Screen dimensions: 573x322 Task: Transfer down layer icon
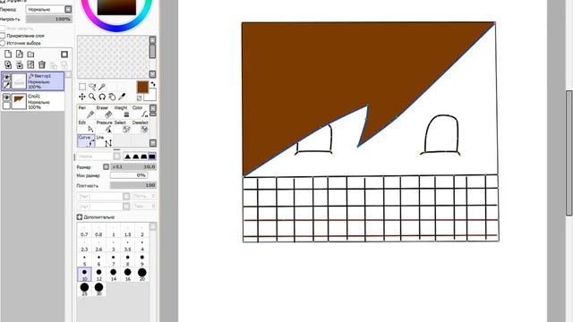[x=8, y=65]
